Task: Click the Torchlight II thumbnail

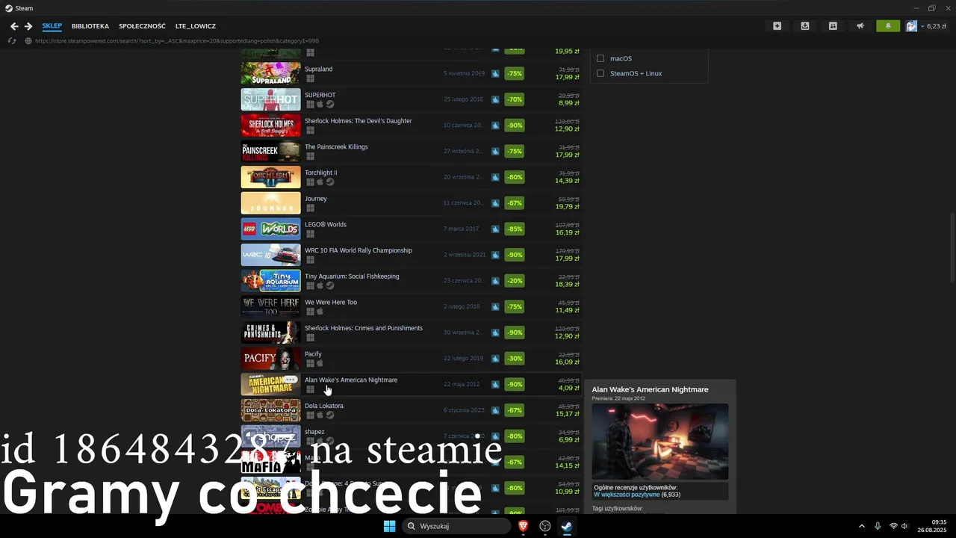Action: 270,177
